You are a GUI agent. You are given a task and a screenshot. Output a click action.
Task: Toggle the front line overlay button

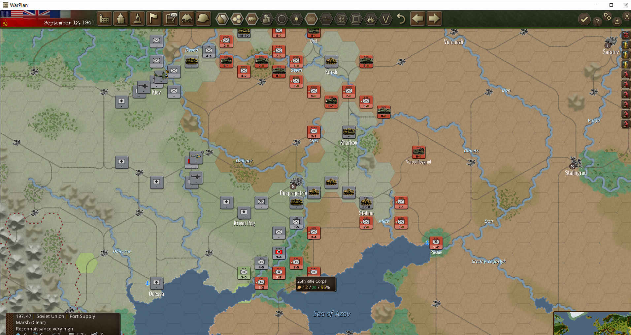click(326, 19)
